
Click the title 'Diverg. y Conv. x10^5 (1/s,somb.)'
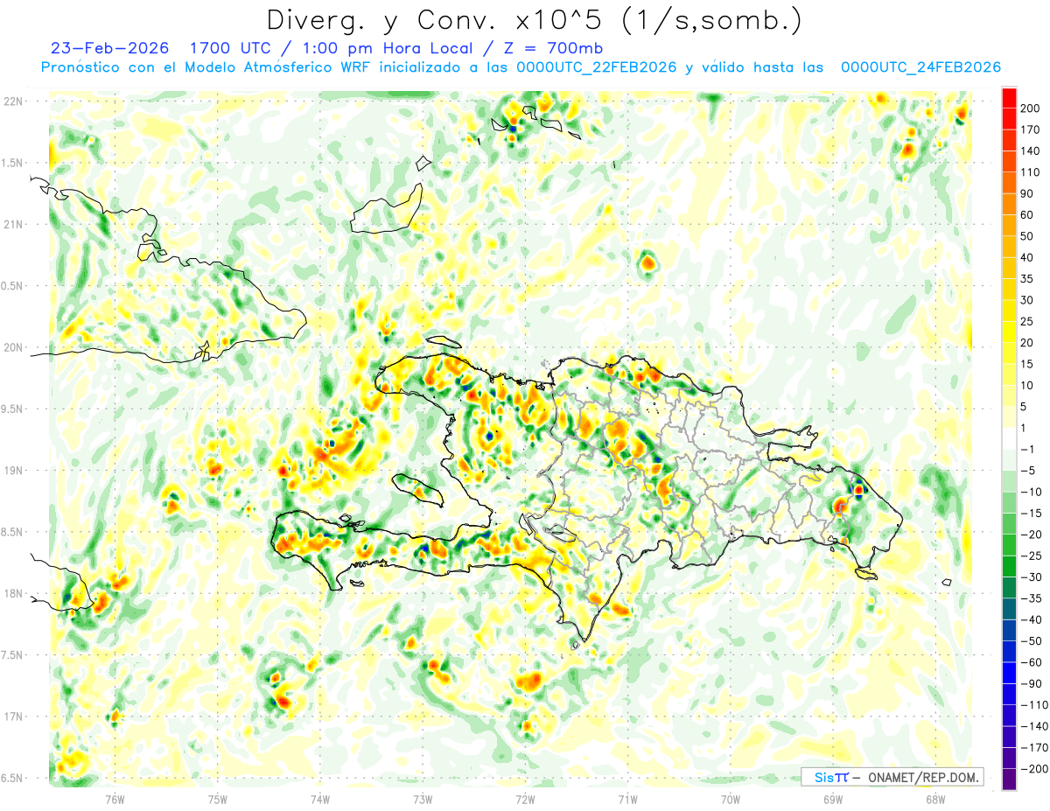(x=534, y=20)
